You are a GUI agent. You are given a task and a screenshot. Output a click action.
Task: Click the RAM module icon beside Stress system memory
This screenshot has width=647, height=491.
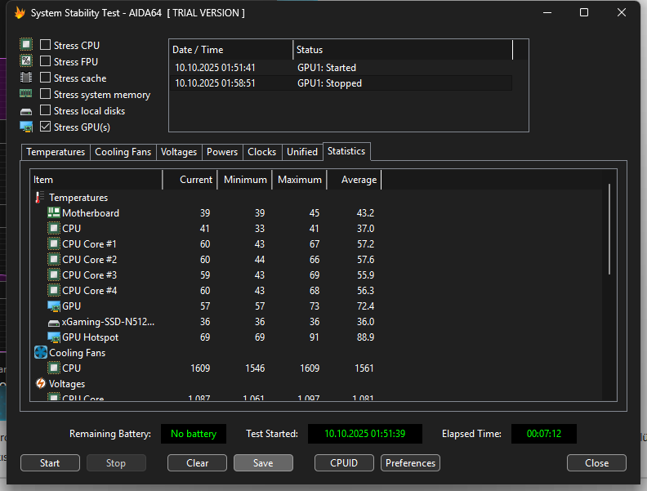26,94
